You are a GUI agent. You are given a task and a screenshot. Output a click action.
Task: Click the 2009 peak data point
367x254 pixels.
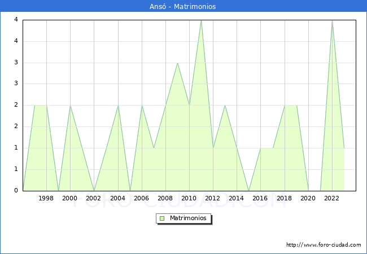pos(178,63)
